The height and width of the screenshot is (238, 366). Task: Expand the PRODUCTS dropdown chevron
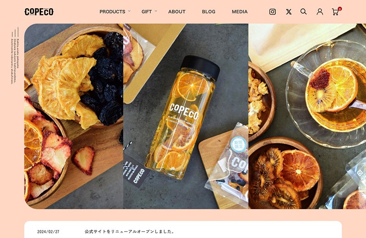coord(129,11)
